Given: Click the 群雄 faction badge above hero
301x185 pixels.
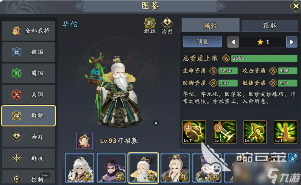Looking at the screenshot, I should 150,26.
